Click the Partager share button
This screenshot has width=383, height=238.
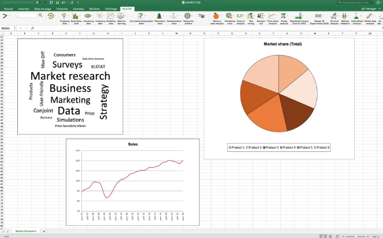coord(369,9)
